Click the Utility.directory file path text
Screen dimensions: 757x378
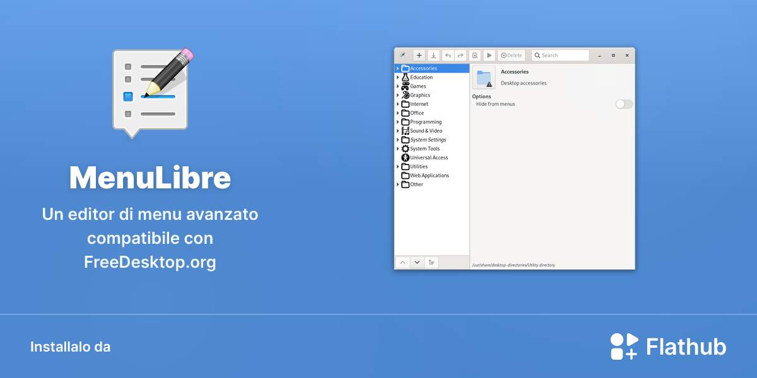[513, 265]
